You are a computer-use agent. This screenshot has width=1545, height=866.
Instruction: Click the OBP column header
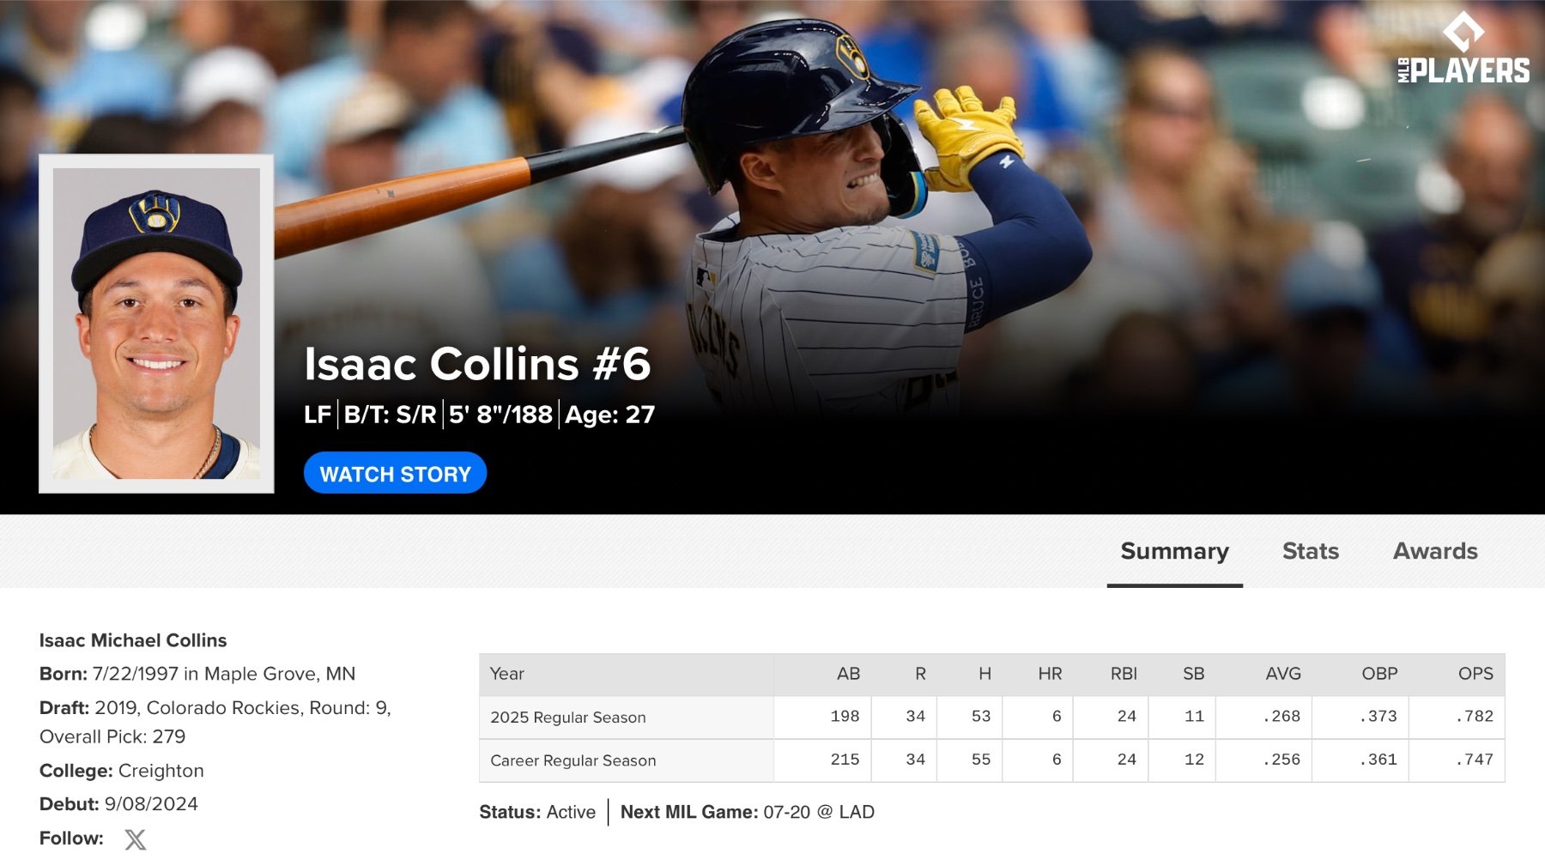click(x=1379, y=675)
